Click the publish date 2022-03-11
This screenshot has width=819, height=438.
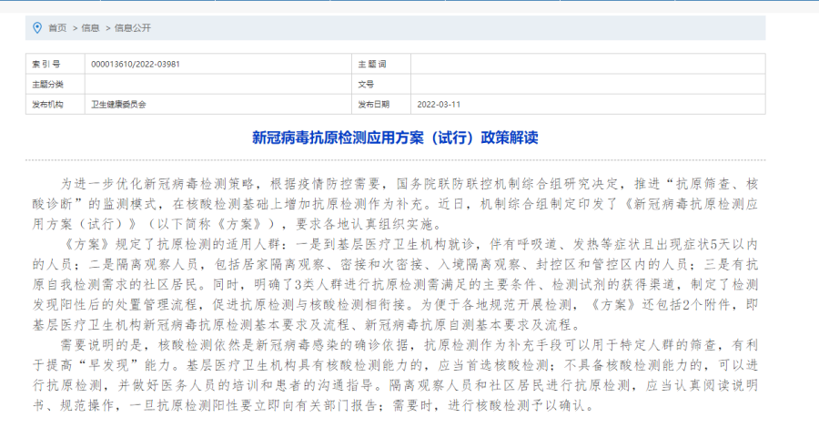pyautogui.click(x=439, y=105)
